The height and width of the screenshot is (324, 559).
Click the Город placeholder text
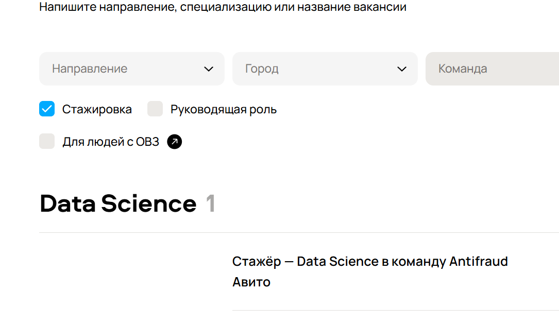[262, 69]
